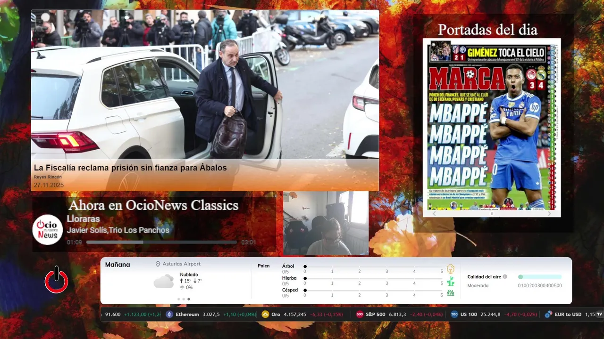Click the "Ethereum" ticker name
604x339 pixels.
[x=187, y=315]
